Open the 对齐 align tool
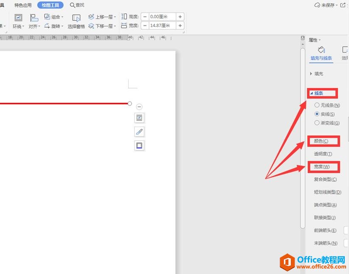Viewport: 349px width, 274px height. click(x=34, y=18)
